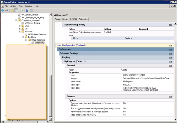Hide the Preferences section

point(170,49)
